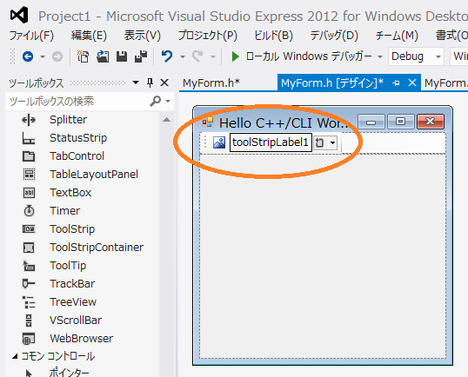Open the undo history dropdown arrow

tap(183, 56)
